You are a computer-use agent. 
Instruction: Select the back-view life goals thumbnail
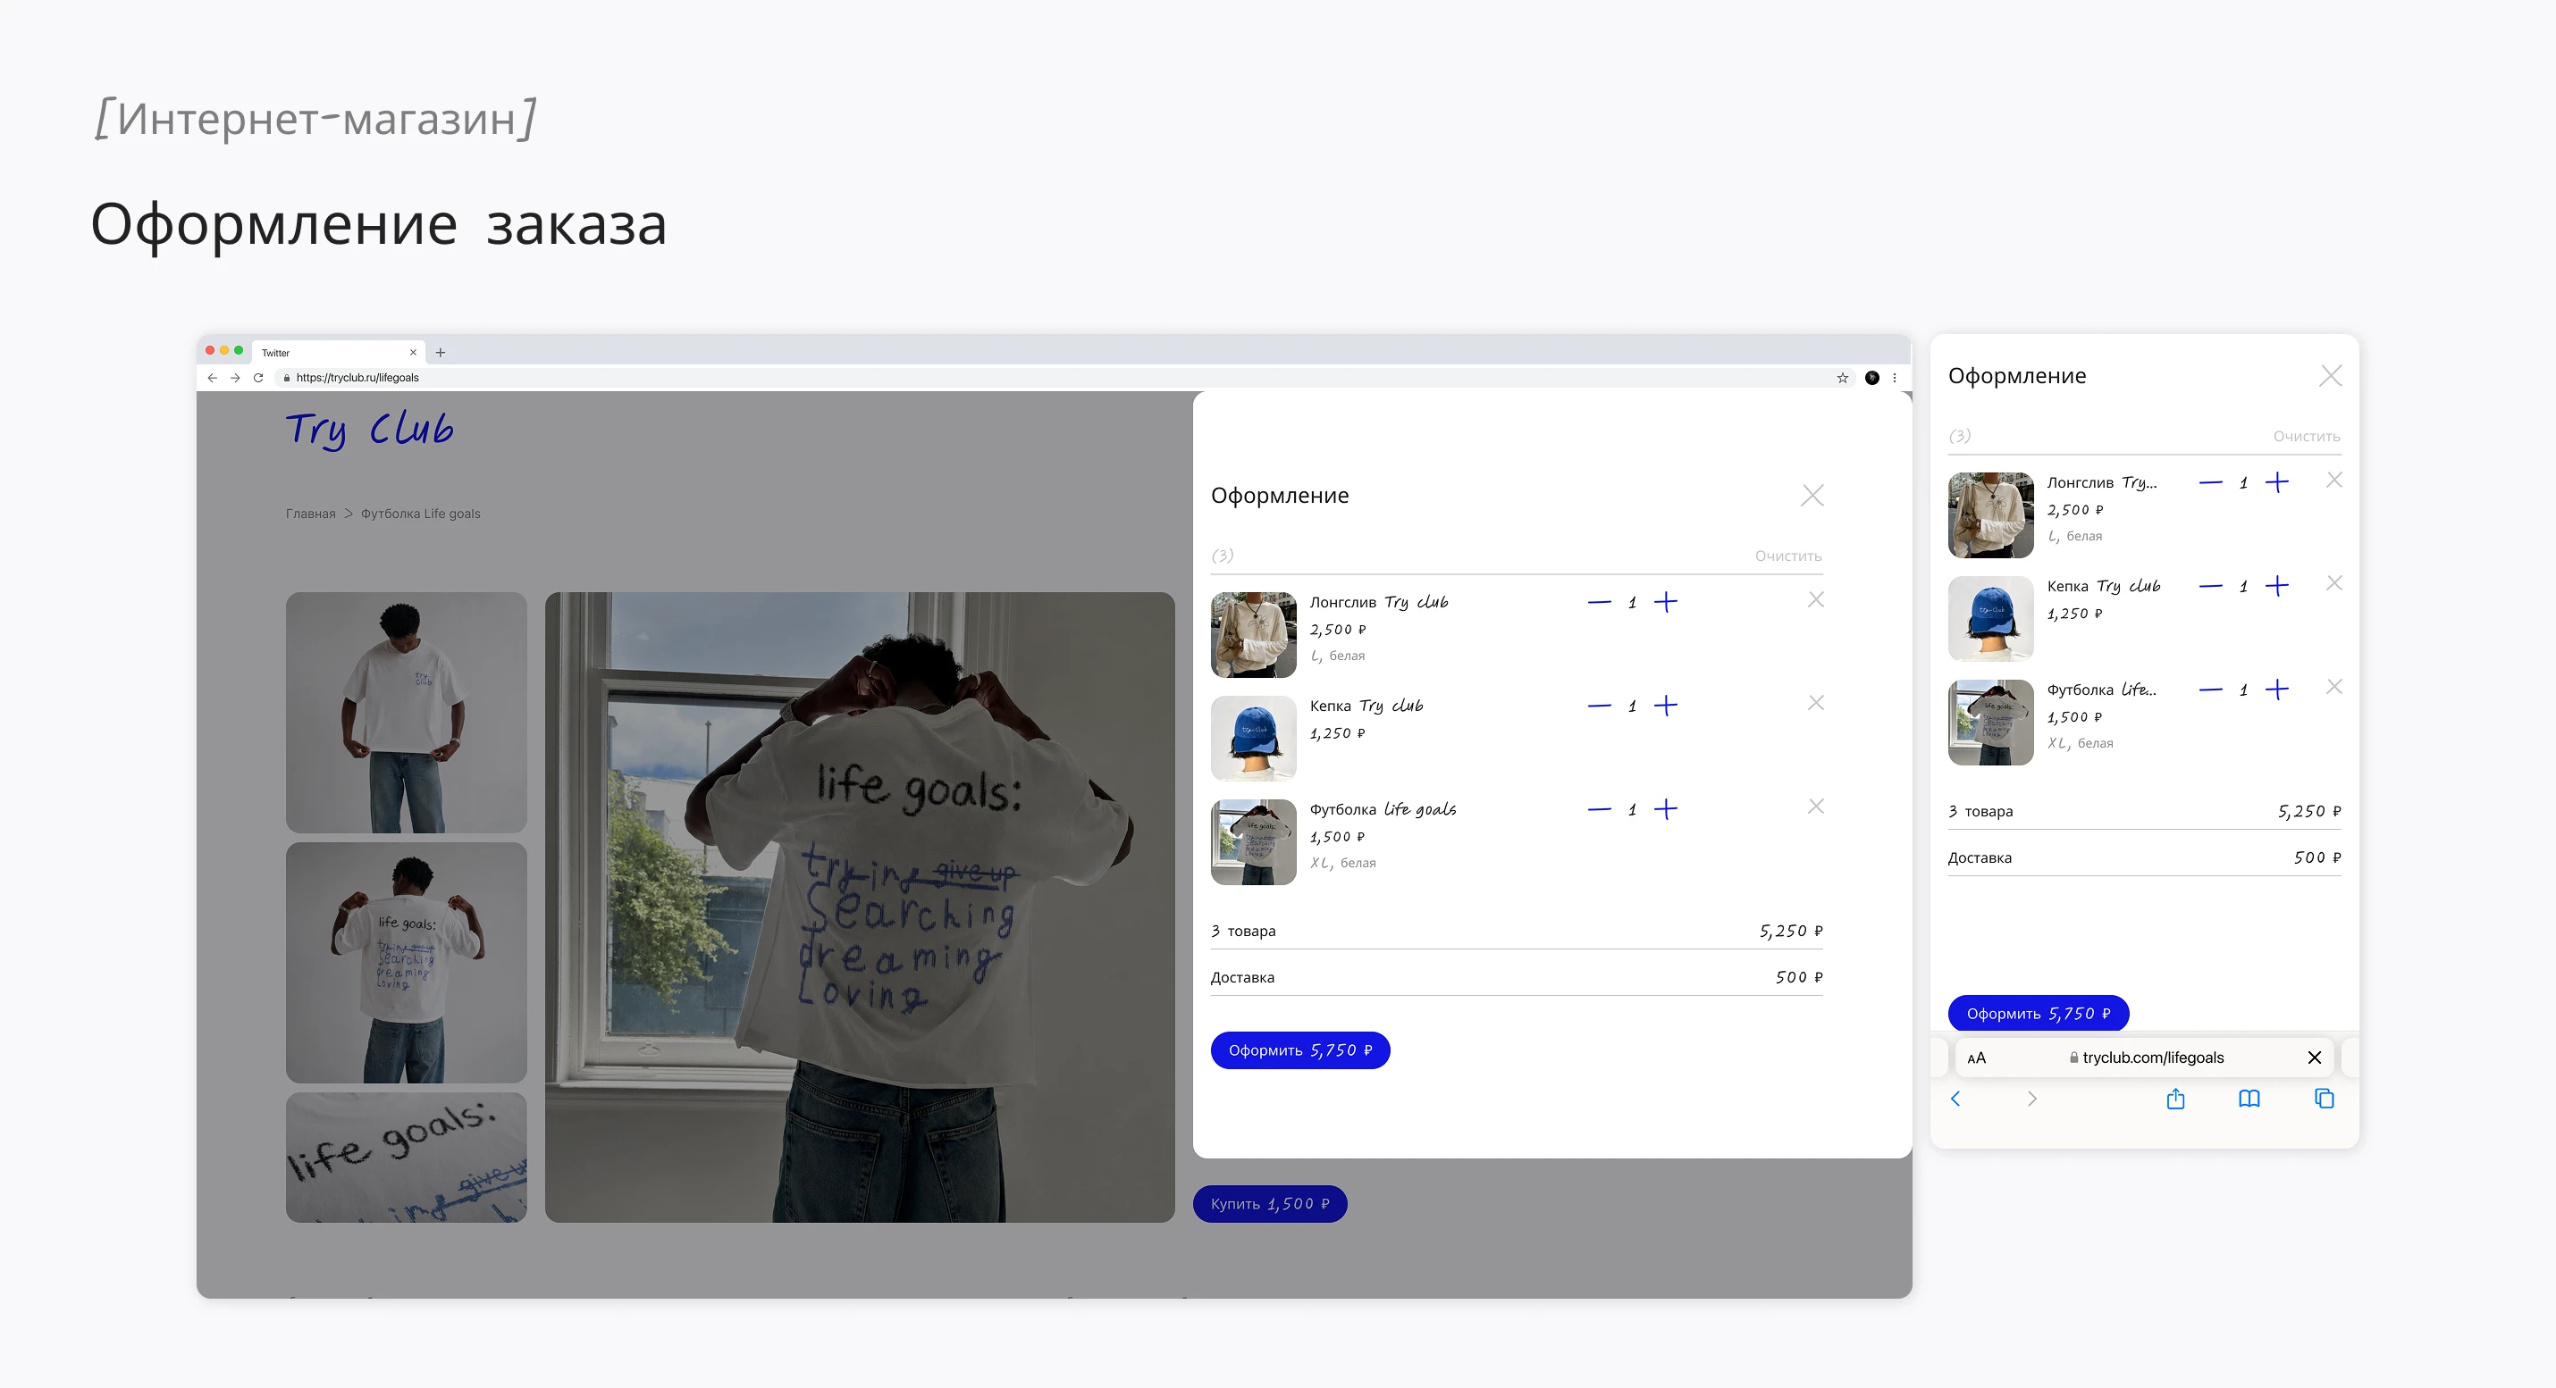406,962
